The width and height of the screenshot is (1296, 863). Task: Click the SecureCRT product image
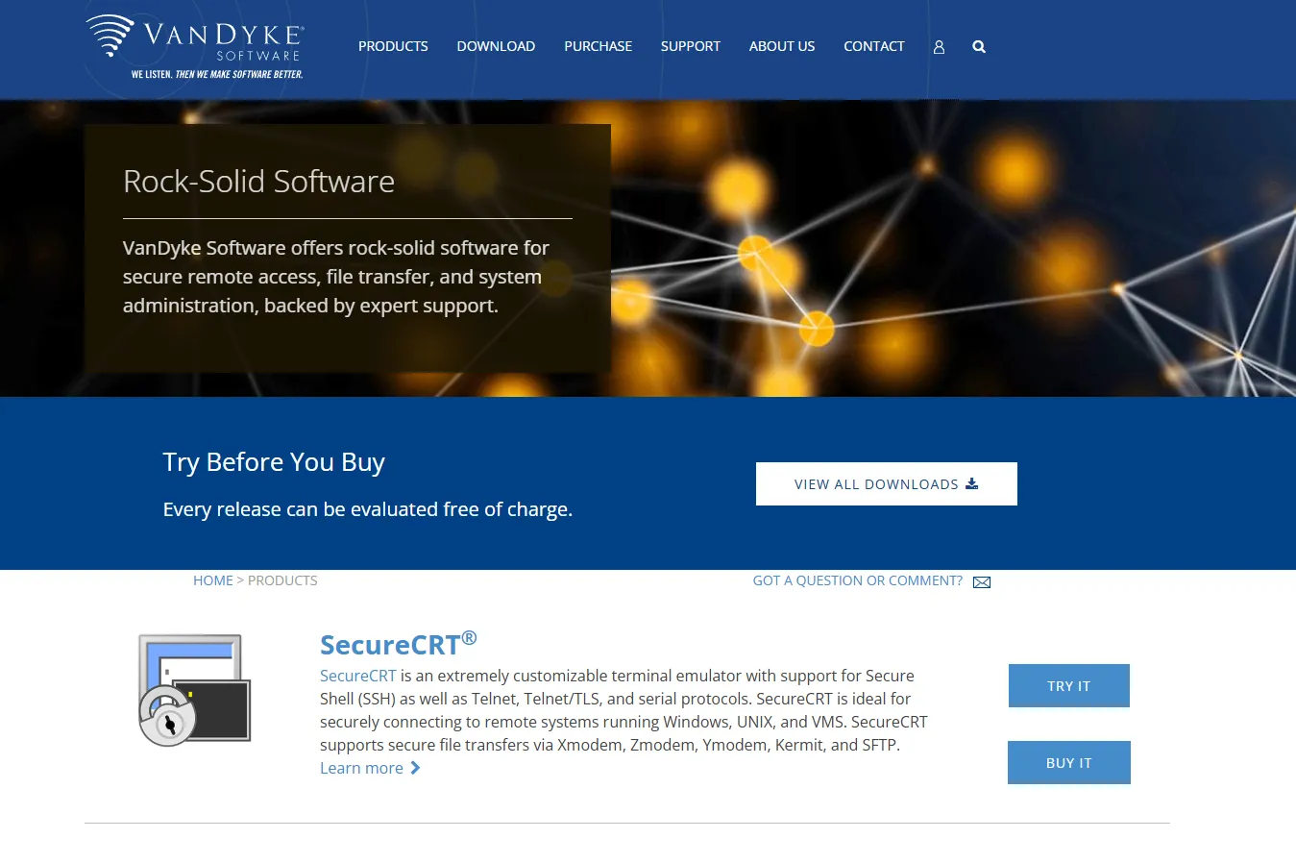(x=195, y=690)
